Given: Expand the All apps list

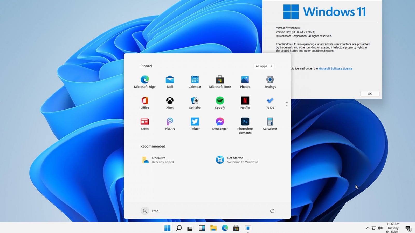Looking at the screenshot, I should tap(264, 66).
